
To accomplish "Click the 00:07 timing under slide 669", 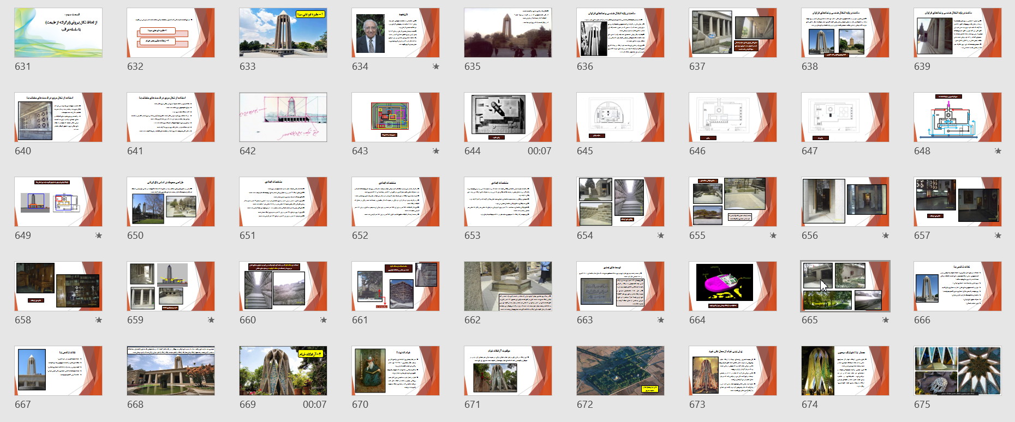I will coord(314,405).
